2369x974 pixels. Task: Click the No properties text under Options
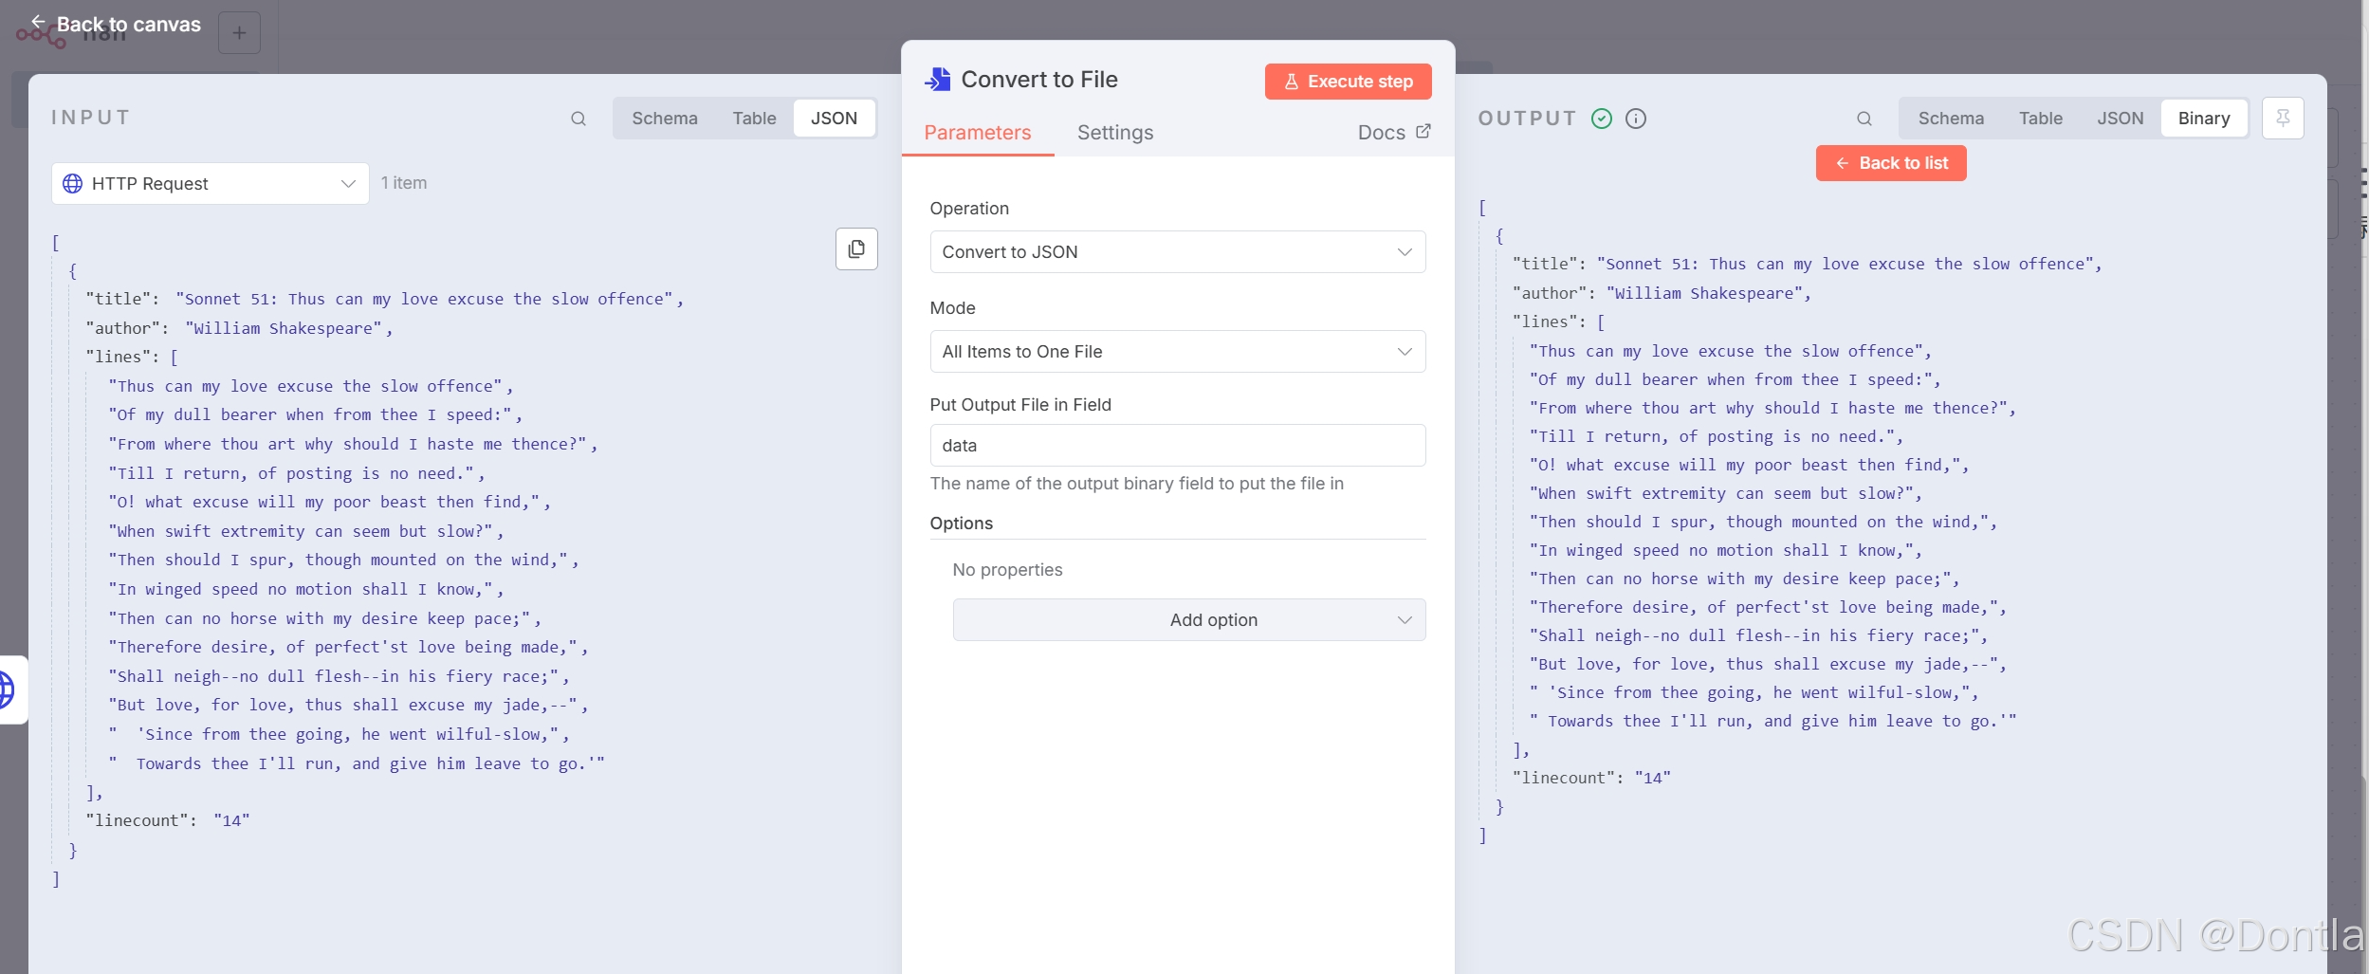click(1007, 570)
